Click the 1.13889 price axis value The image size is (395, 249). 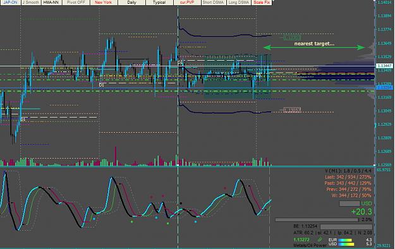coord(385,16)
